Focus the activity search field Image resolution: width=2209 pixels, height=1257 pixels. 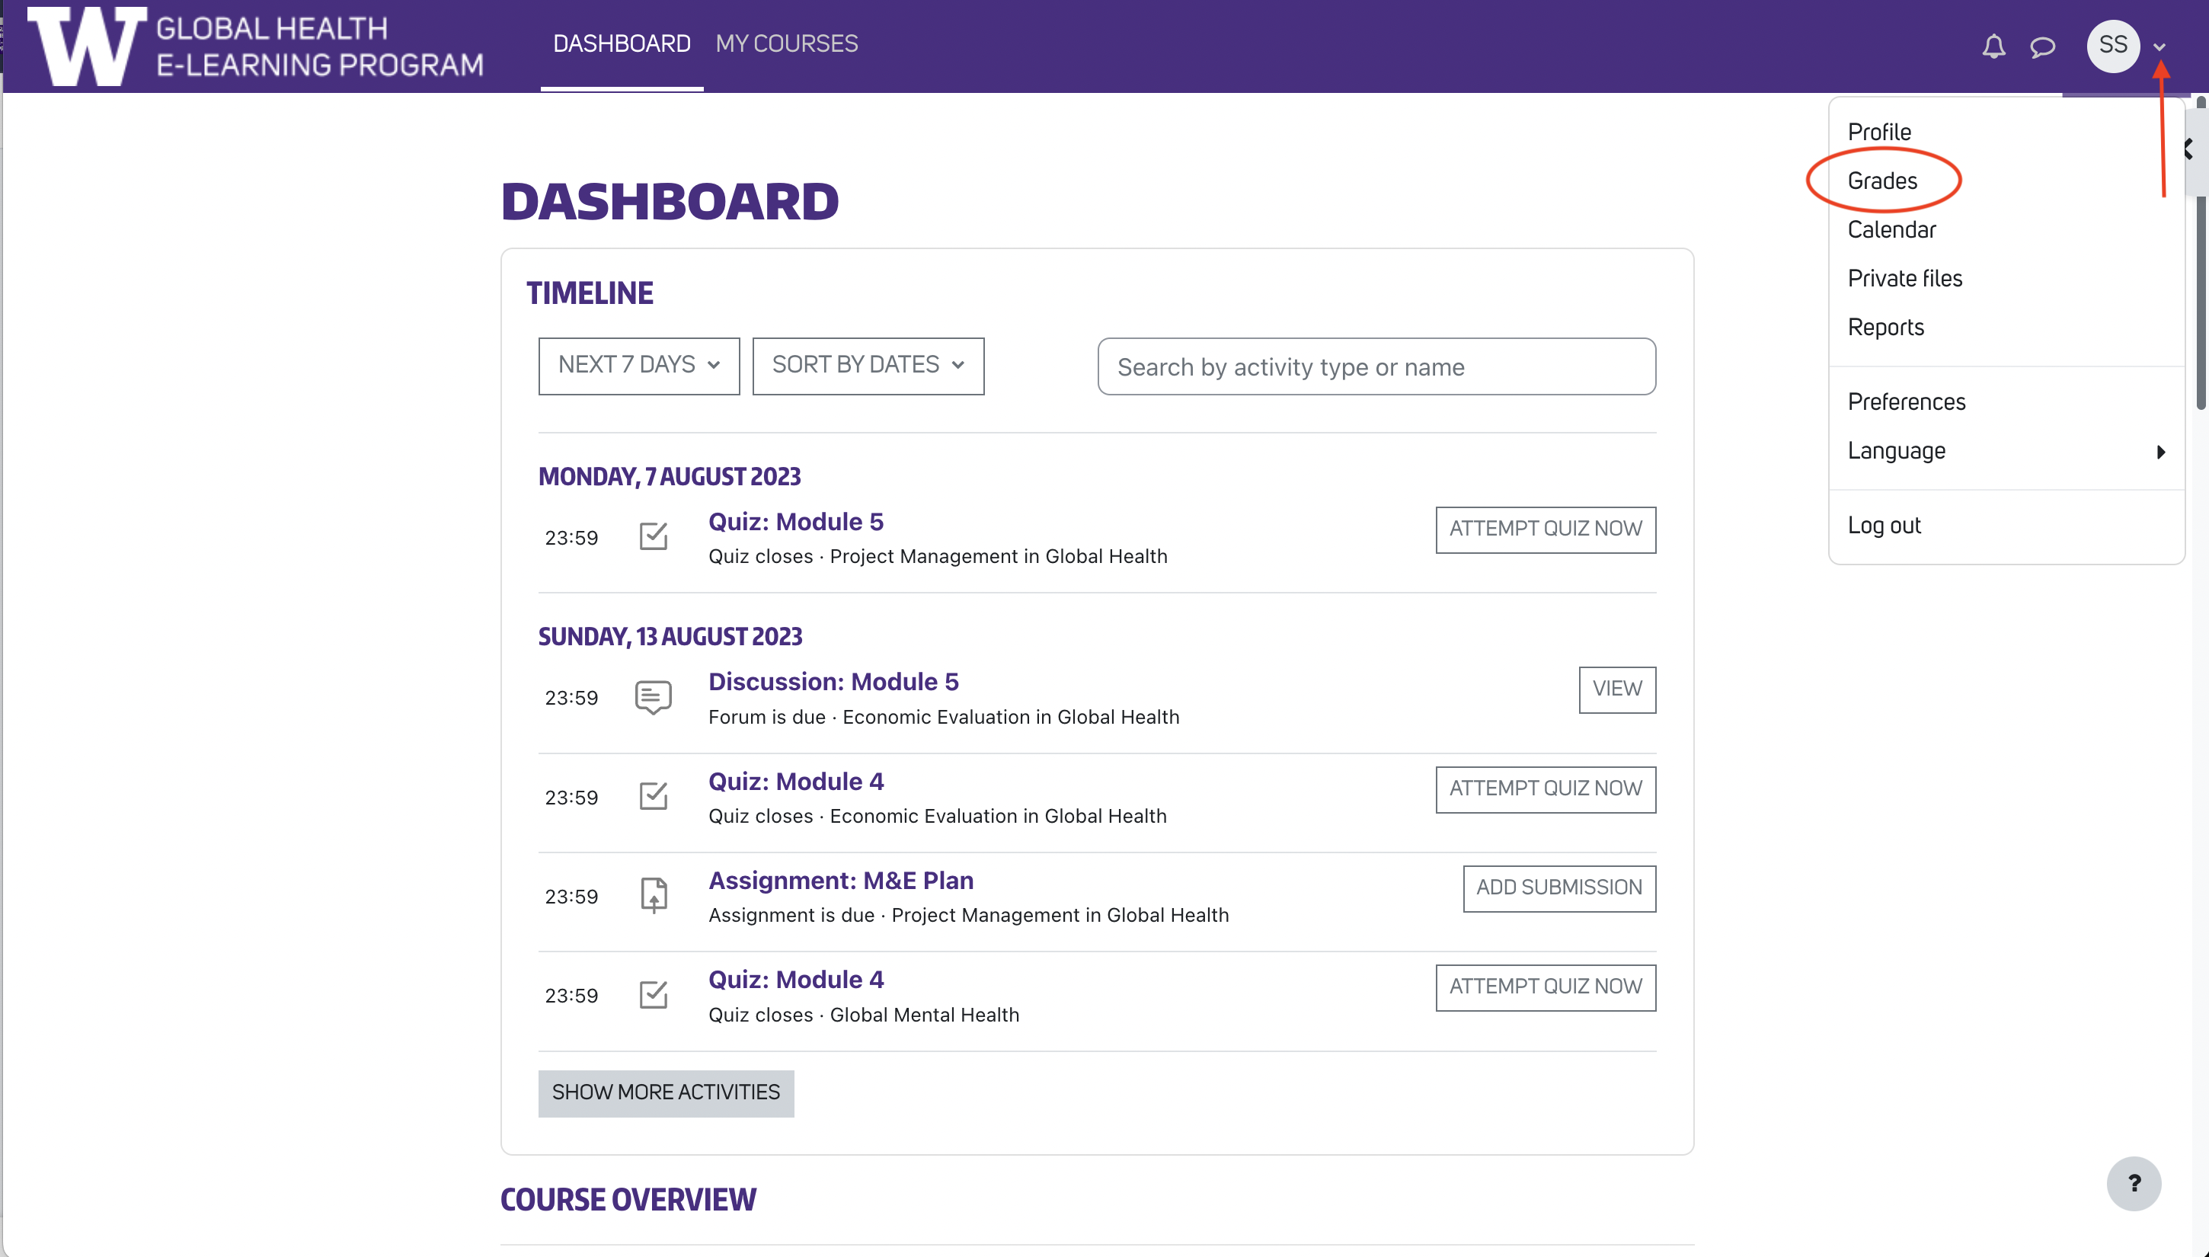tap(1376, 367)
